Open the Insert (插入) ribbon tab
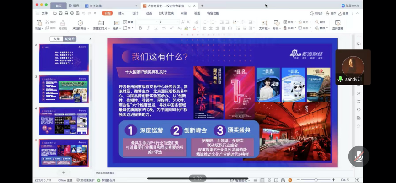 coord(121,13)
